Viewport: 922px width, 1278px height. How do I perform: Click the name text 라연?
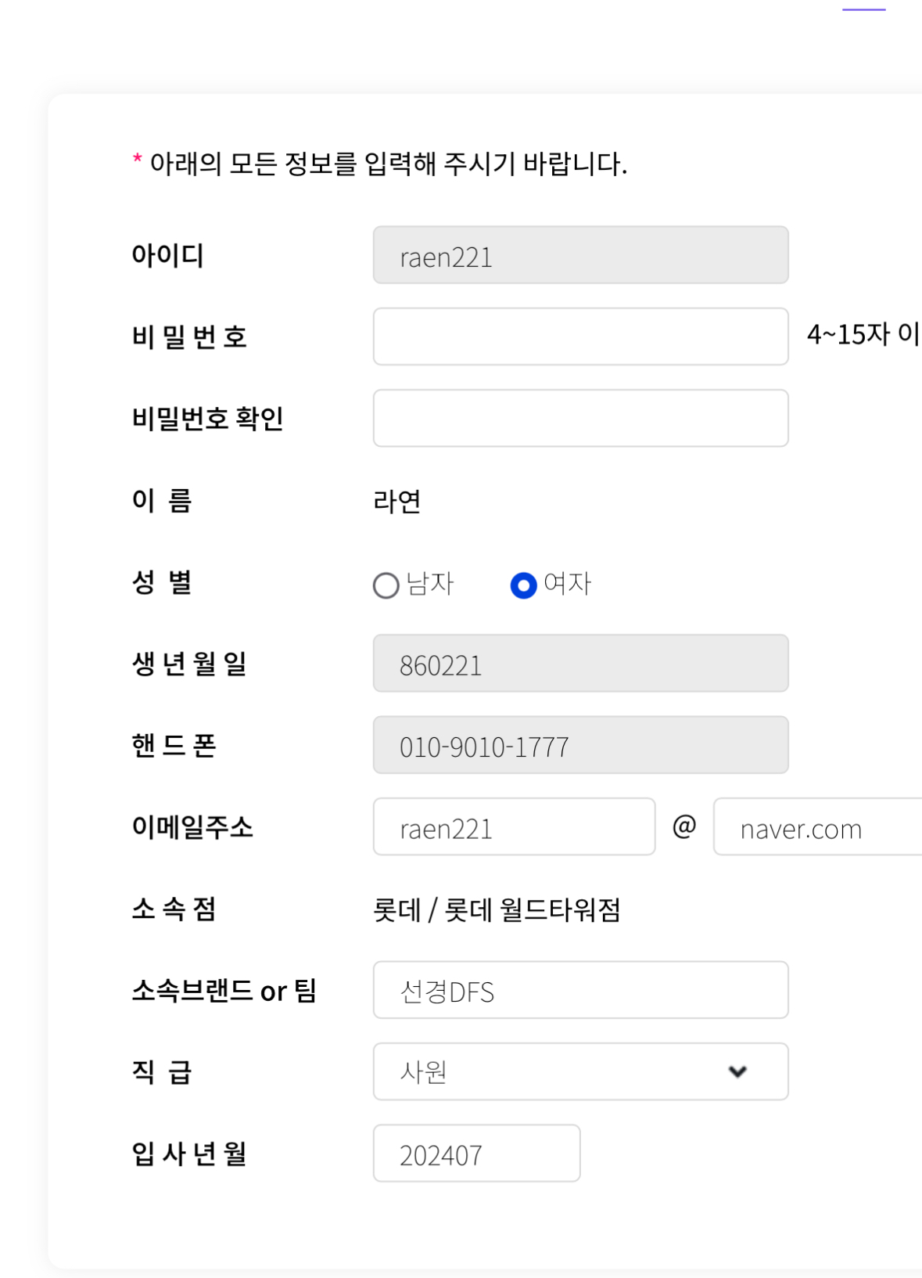point(397,502)
